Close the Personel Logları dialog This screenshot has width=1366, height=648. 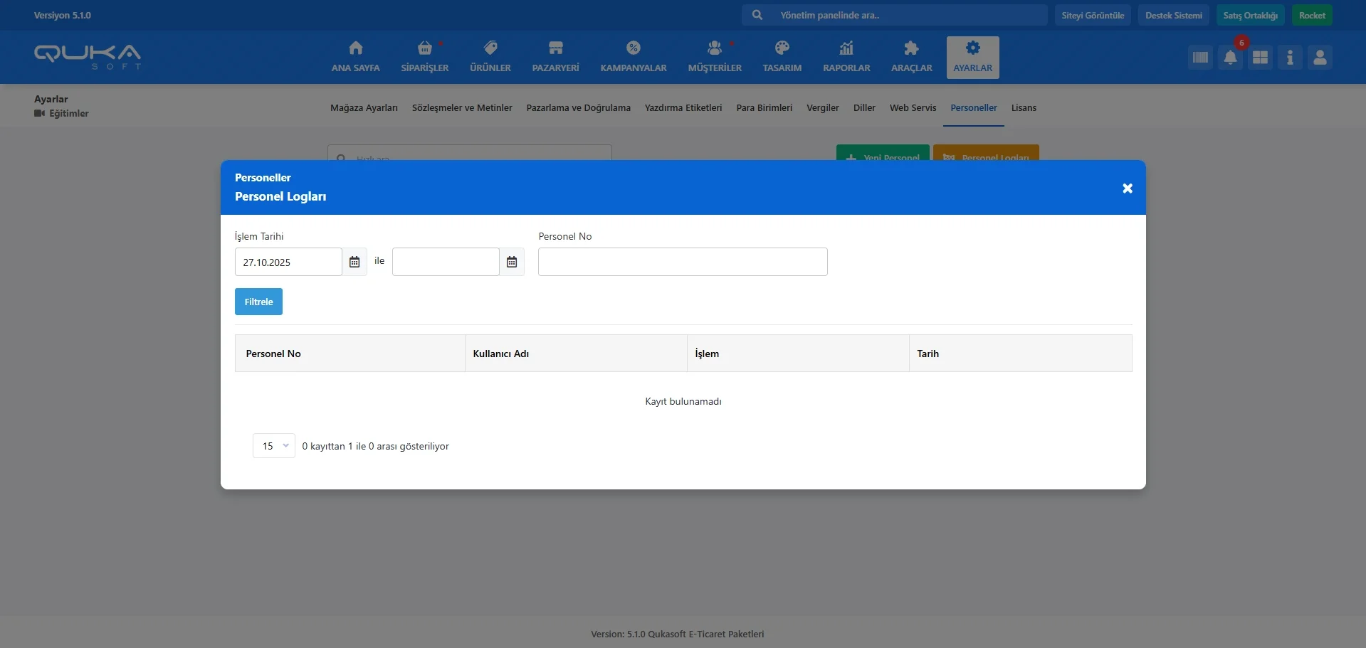click(1127, 188)
